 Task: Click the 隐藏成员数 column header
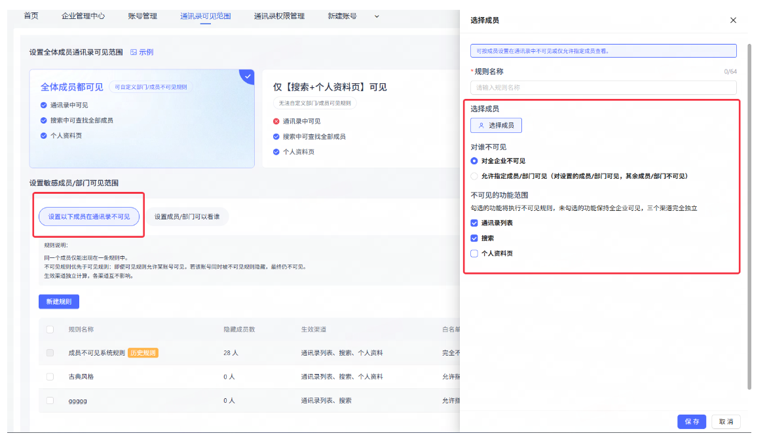(x=239, y=329)
